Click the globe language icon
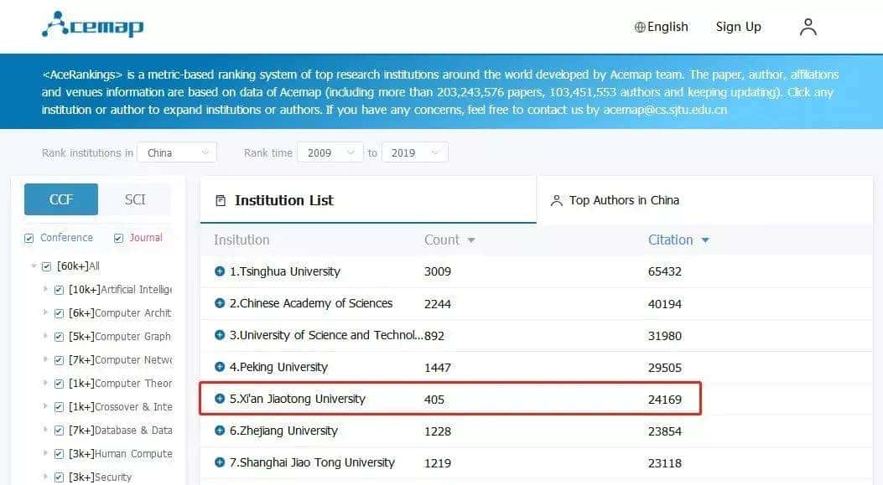Viewport: 883px width, 485px height. [640, 27]
